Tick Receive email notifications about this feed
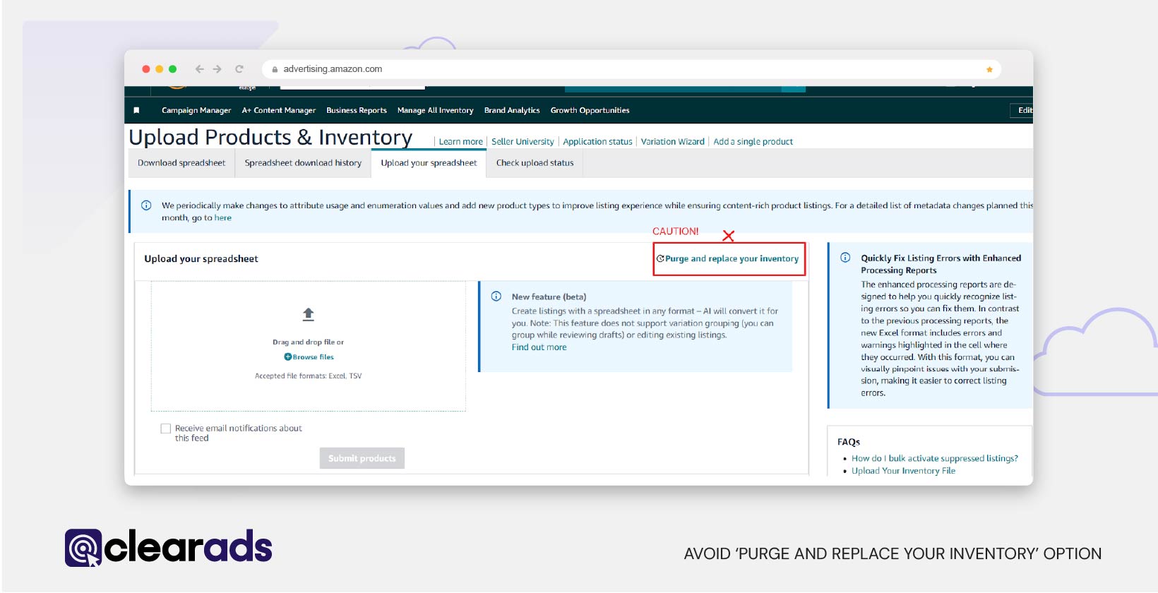1158x593 pixels. (166, 429)
